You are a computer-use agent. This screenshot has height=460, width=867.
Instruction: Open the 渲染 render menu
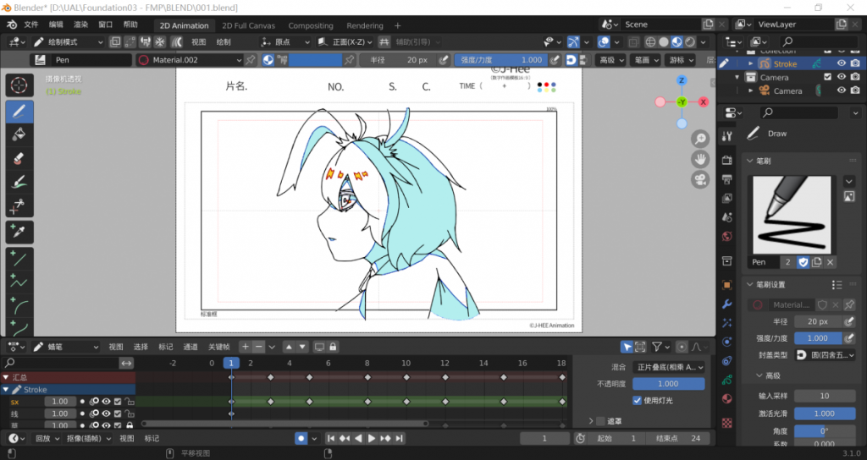tap(80, 25)
